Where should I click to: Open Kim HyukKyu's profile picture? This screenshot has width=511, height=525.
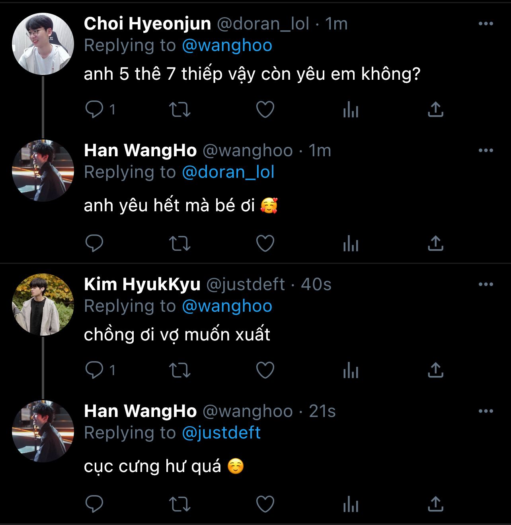pos(43,305)
